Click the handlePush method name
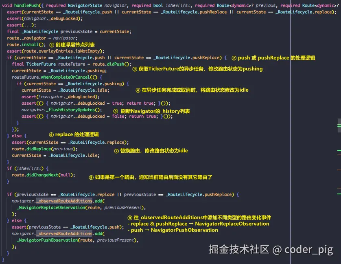This screenshot has height=264, width=341. [x=26, y=5]
